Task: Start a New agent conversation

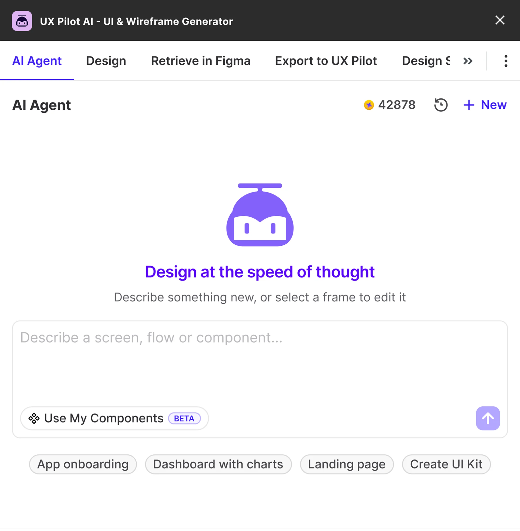Action: (485, 105)
